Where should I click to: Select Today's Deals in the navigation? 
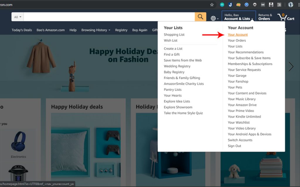pos(22,30)
